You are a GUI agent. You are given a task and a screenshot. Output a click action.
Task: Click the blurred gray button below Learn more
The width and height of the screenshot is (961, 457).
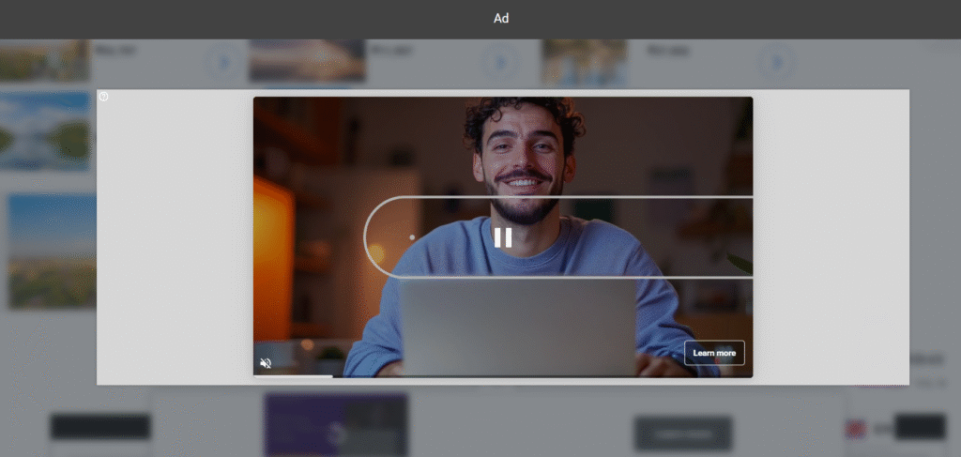[x=683, y=433]
